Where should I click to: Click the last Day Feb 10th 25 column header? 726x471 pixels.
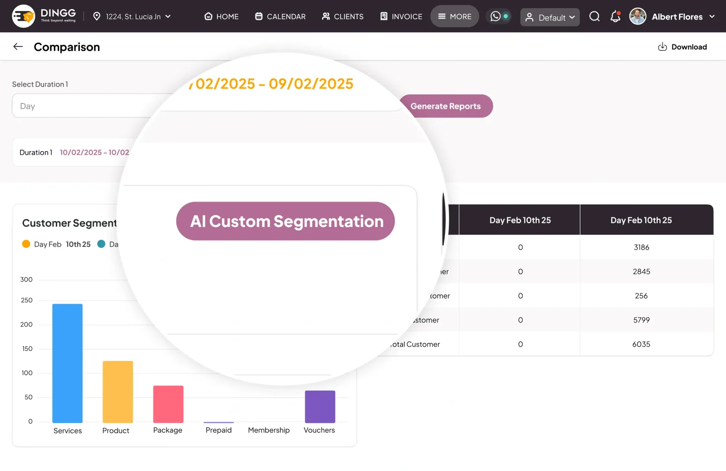pos(641,220)
